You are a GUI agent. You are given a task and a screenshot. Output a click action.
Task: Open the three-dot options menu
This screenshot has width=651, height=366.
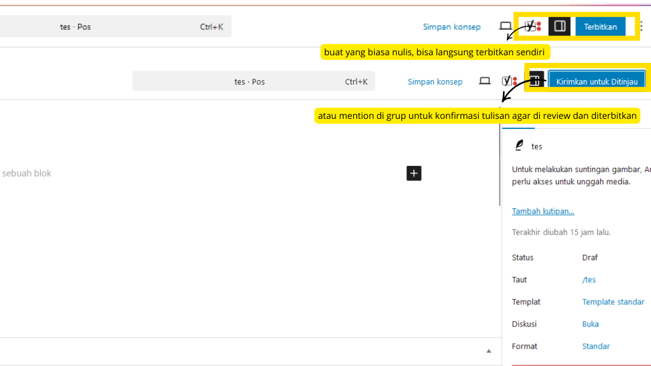point(641,27)
